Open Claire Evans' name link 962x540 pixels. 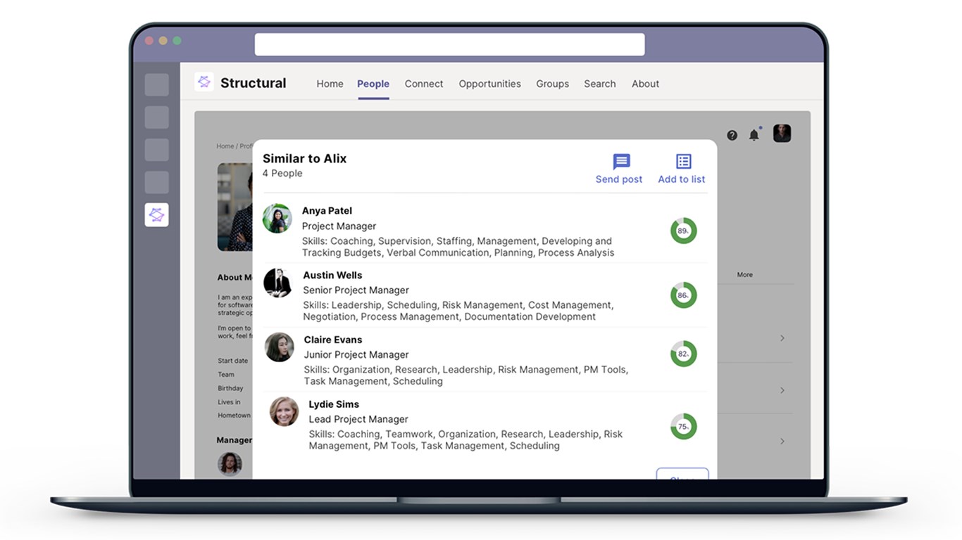click(x=333, y=340)
